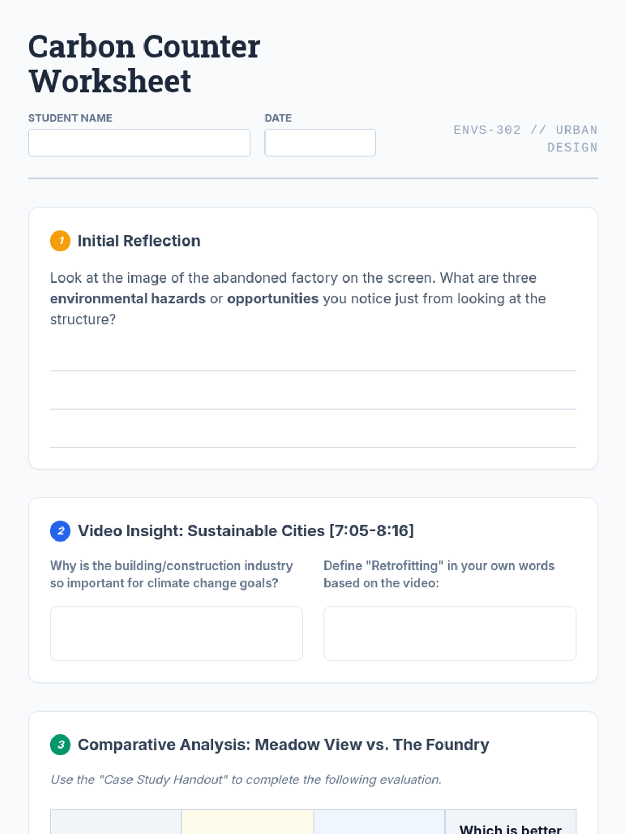Image resolution: width=626 pixels, height=834 pixels.
Task: Click the Case Study Handout instruction text
Action: coord(246,779)
